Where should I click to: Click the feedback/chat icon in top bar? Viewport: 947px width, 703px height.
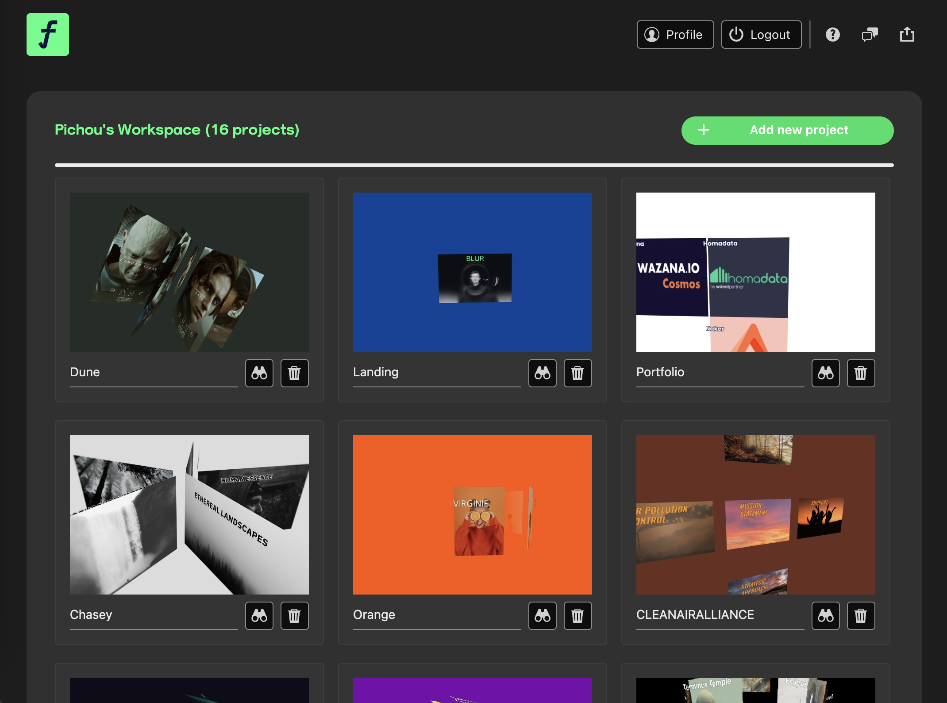click(870, 35)
